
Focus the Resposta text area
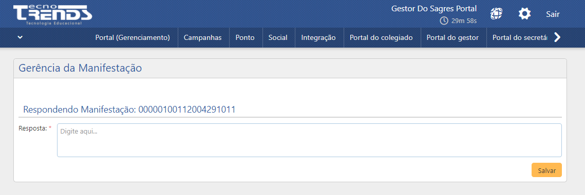[x=309, y=140]
